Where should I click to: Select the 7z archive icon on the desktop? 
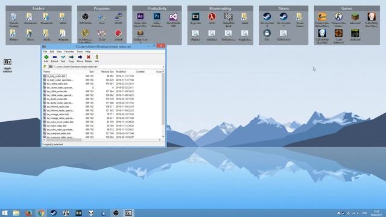pyautogui.click(x=7, y=65)
